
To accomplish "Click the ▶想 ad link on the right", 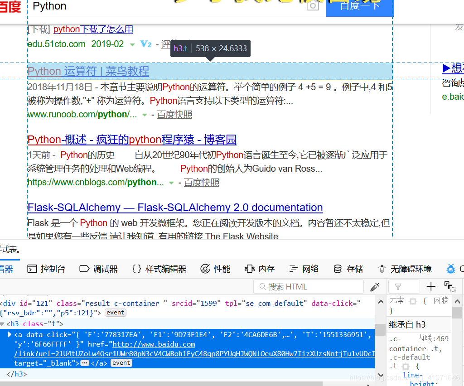I will (453, 68).
